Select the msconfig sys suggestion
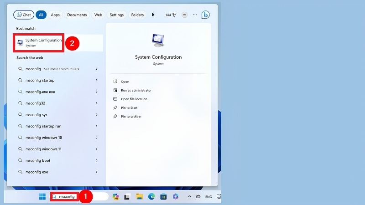The image size is (365, 205). click(x=58, y=115)
